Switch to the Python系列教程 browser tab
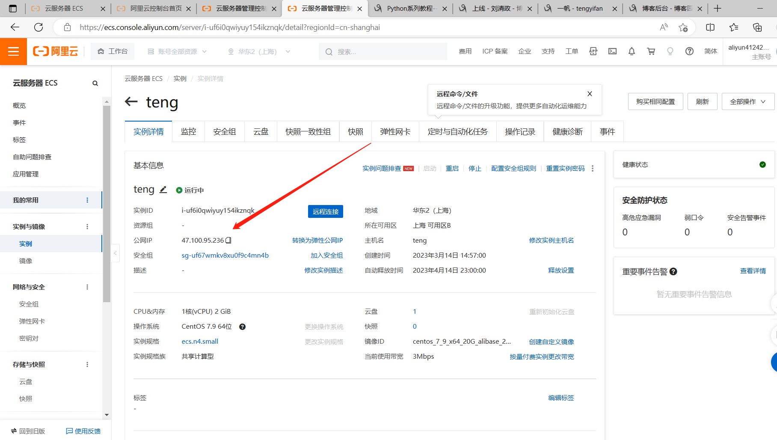This screenshot has width=777, height=440. coord(410,9)
